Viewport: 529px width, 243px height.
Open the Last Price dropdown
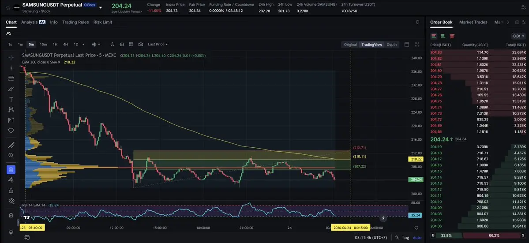(x=158, y=45)
